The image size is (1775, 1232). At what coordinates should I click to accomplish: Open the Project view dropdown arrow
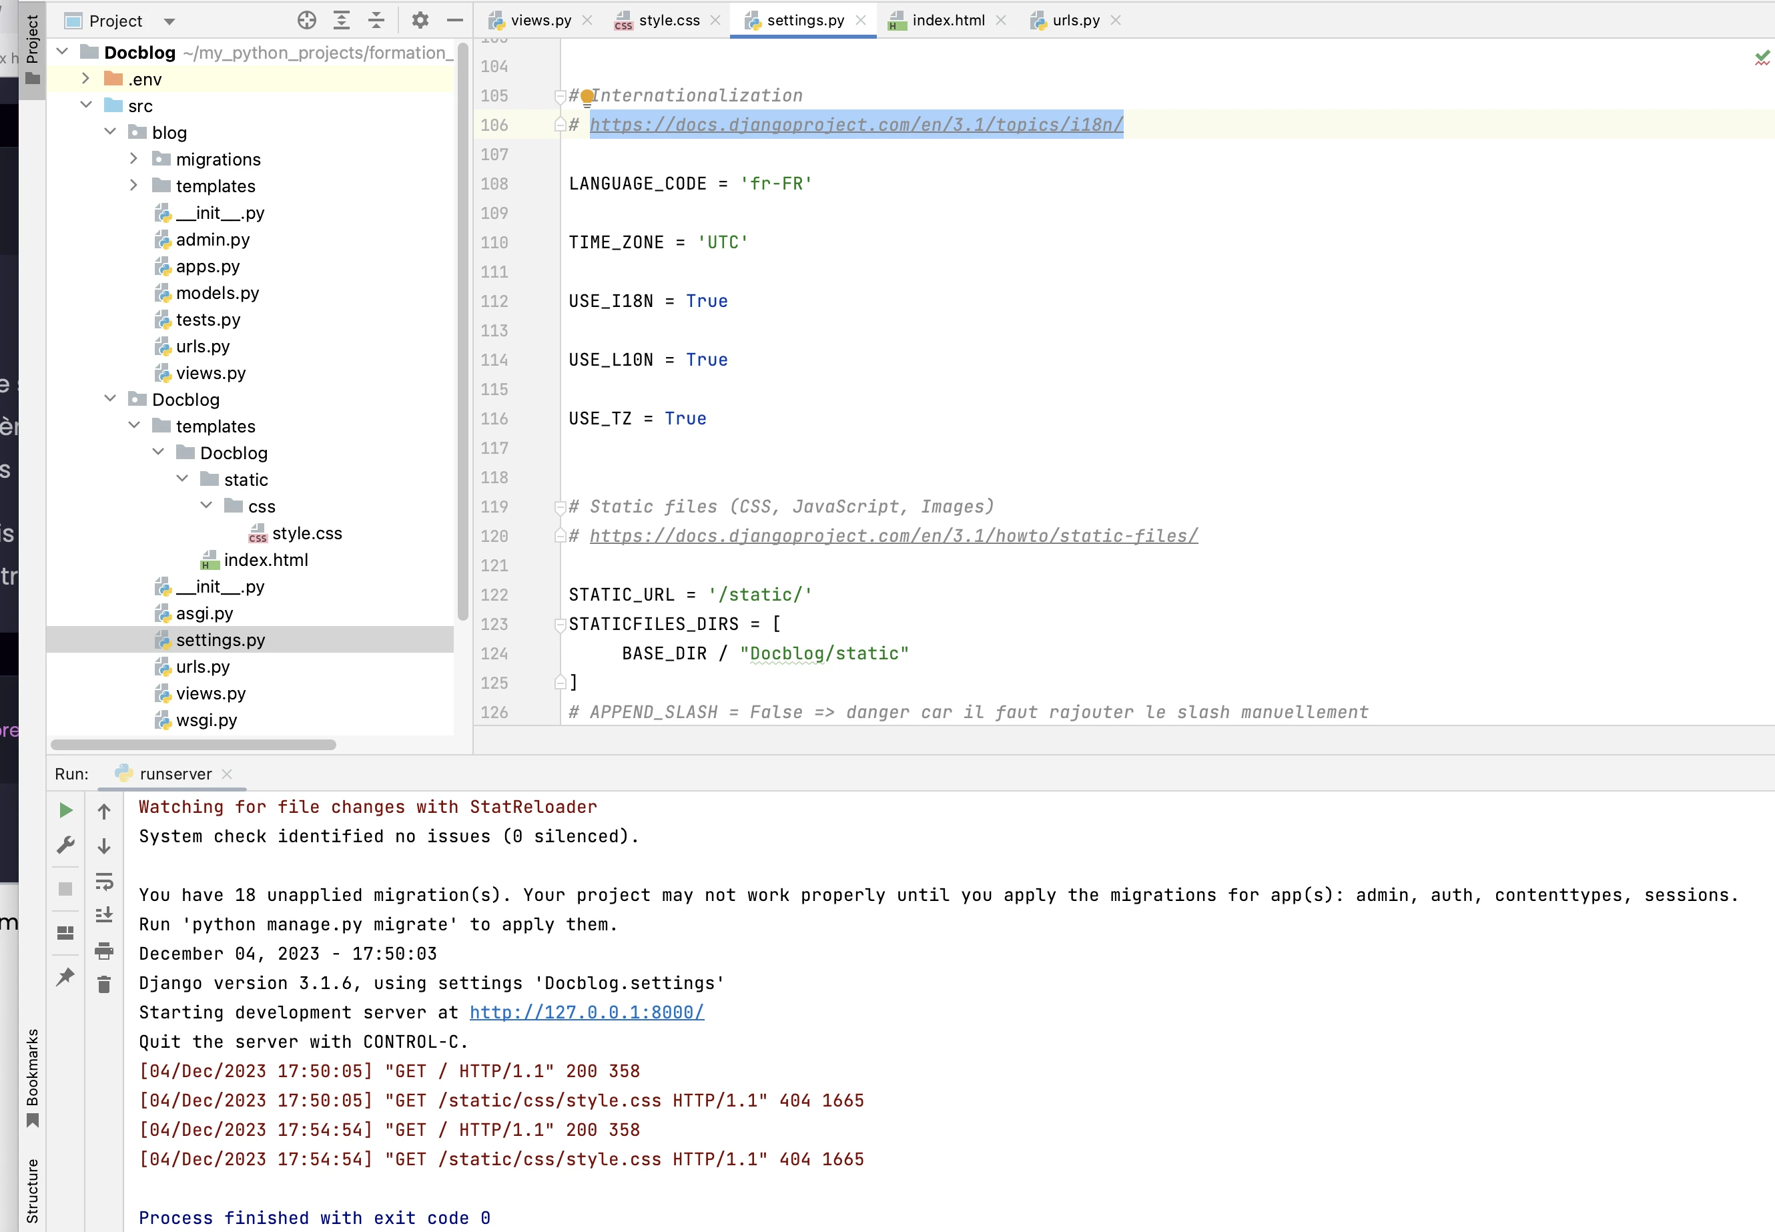click(169, 21)
